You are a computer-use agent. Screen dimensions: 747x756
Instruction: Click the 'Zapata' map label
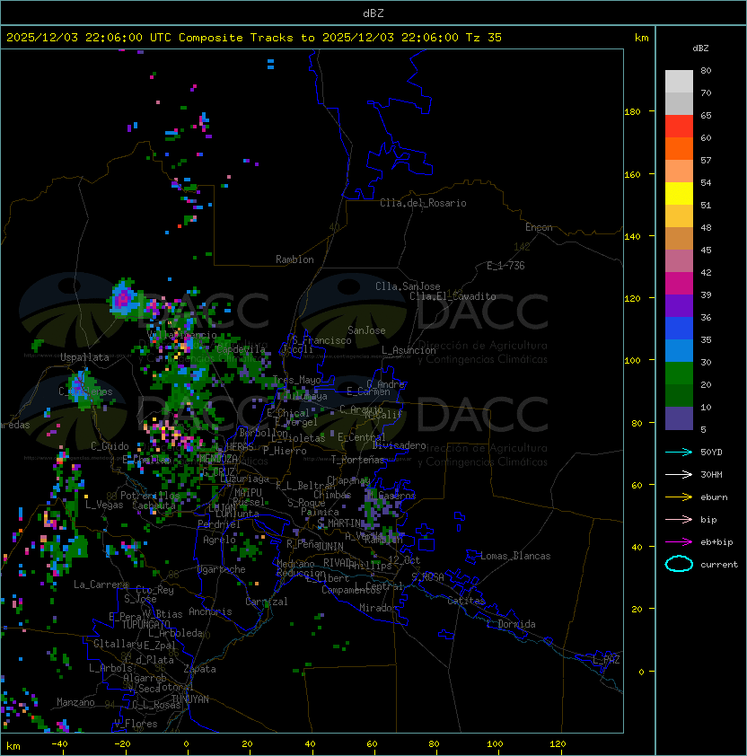pyautogui.click(x=199, y=669)
